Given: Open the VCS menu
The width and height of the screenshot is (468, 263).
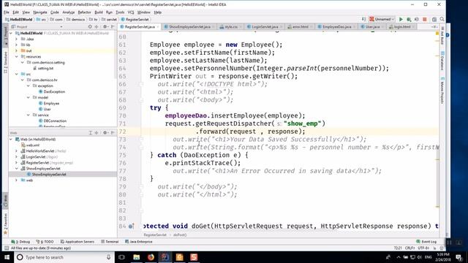Looking at the screenshot, I should (131, 12).
